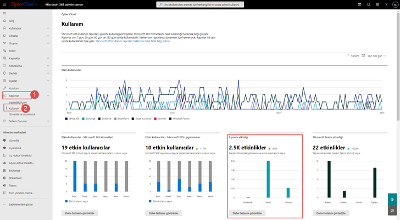Click the SharePoint admin center icon
This screenshot has height=220, width=400.
[4, 178]
